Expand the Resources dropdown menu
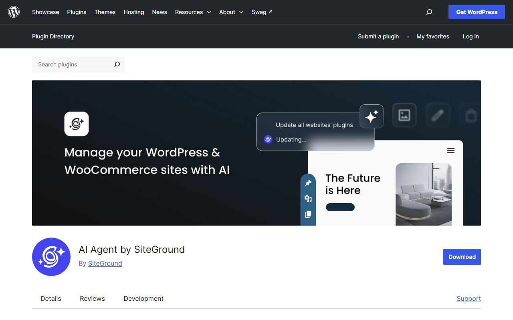 pyautogui.click(x=193, y=12)
